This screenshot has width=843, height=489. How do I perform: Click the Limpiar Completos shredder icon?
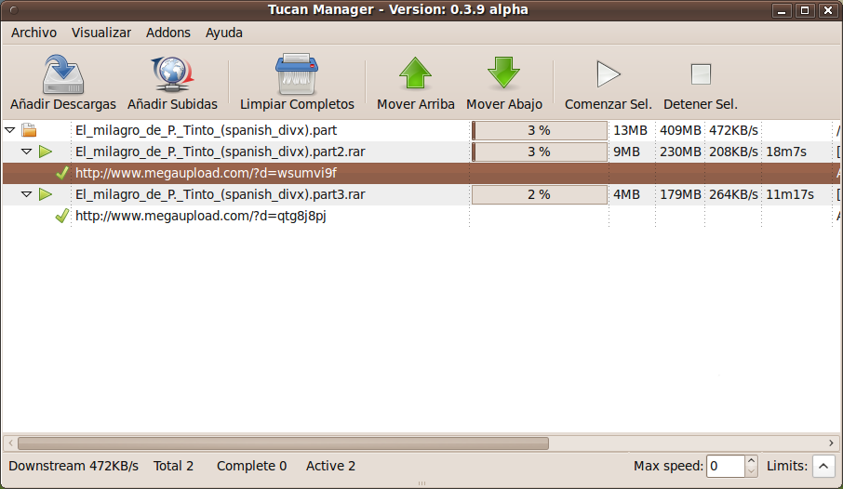[x=297, y=74]
